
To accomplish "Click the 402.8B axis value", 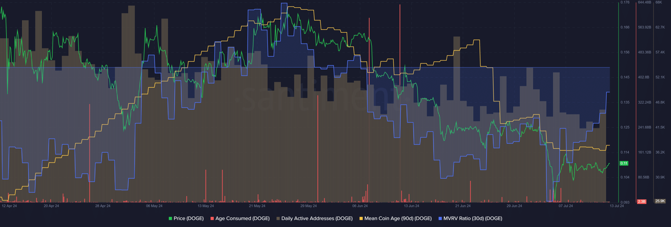I will coord(643,77).
